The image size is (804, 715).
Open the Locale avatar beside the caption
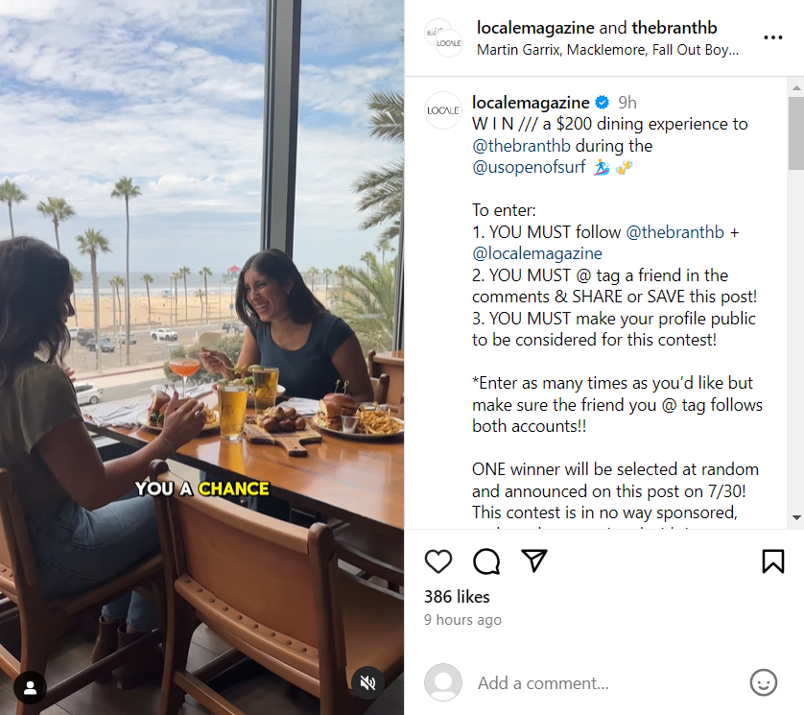443,110
